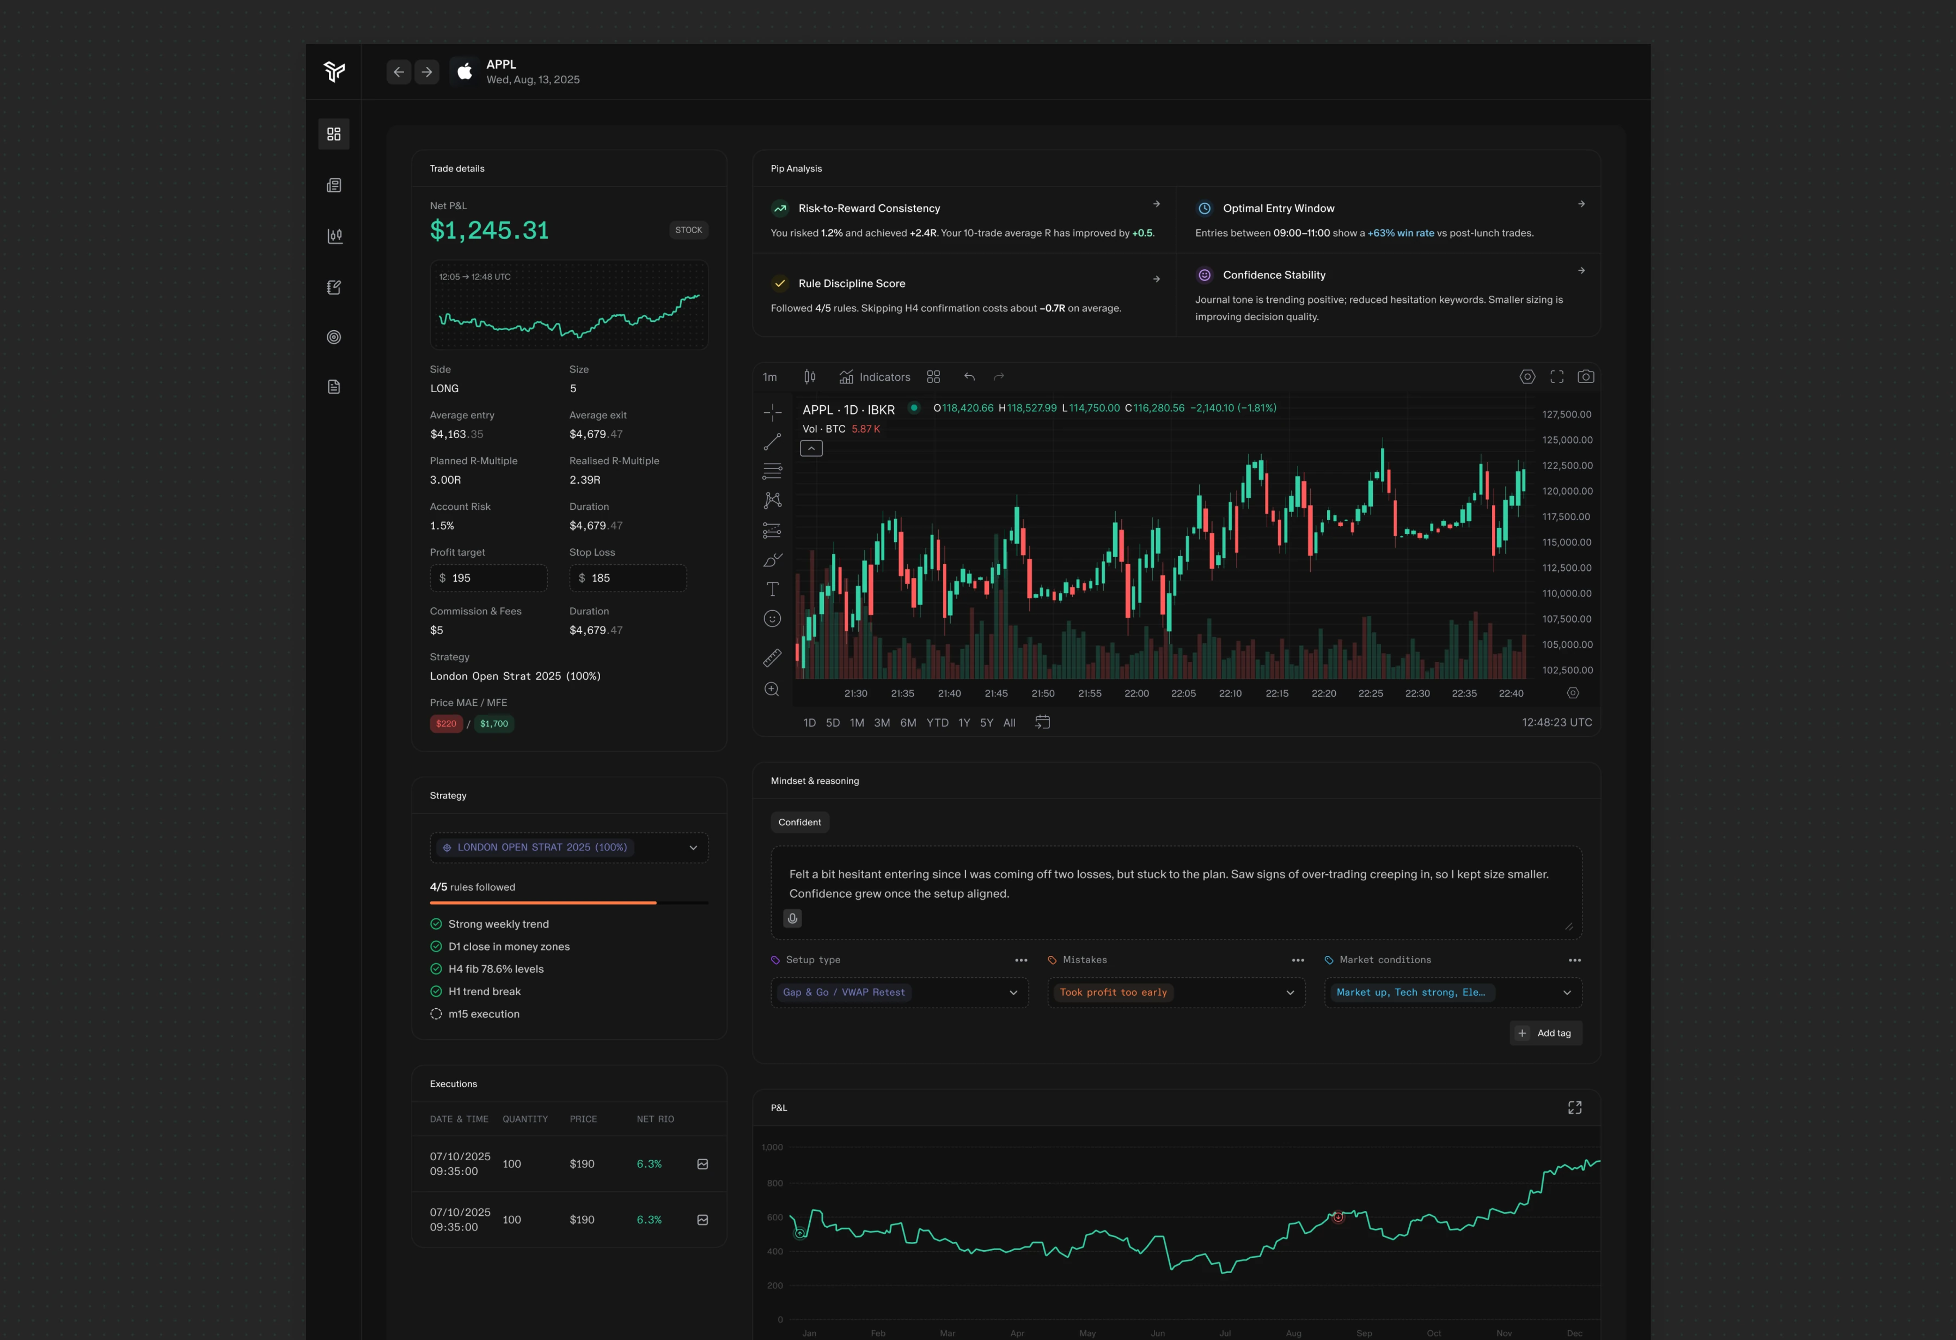Select the 5Y chart range
Image resolution: width=1956 pixels, height=1340 pixels.
click(987, 723)
